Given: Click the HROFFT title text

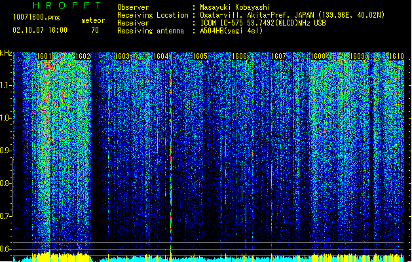Looking at the screenshot, I should point(67,5).
